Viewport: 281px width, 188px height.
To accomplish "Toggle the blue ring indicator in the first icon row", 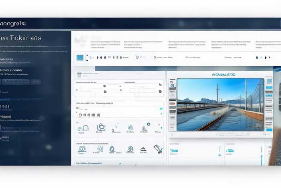I will (149, 124).
